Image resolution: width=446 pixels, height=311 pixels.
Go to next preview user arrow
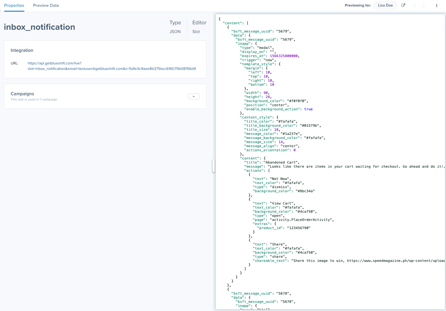click(x=424, y=5)
